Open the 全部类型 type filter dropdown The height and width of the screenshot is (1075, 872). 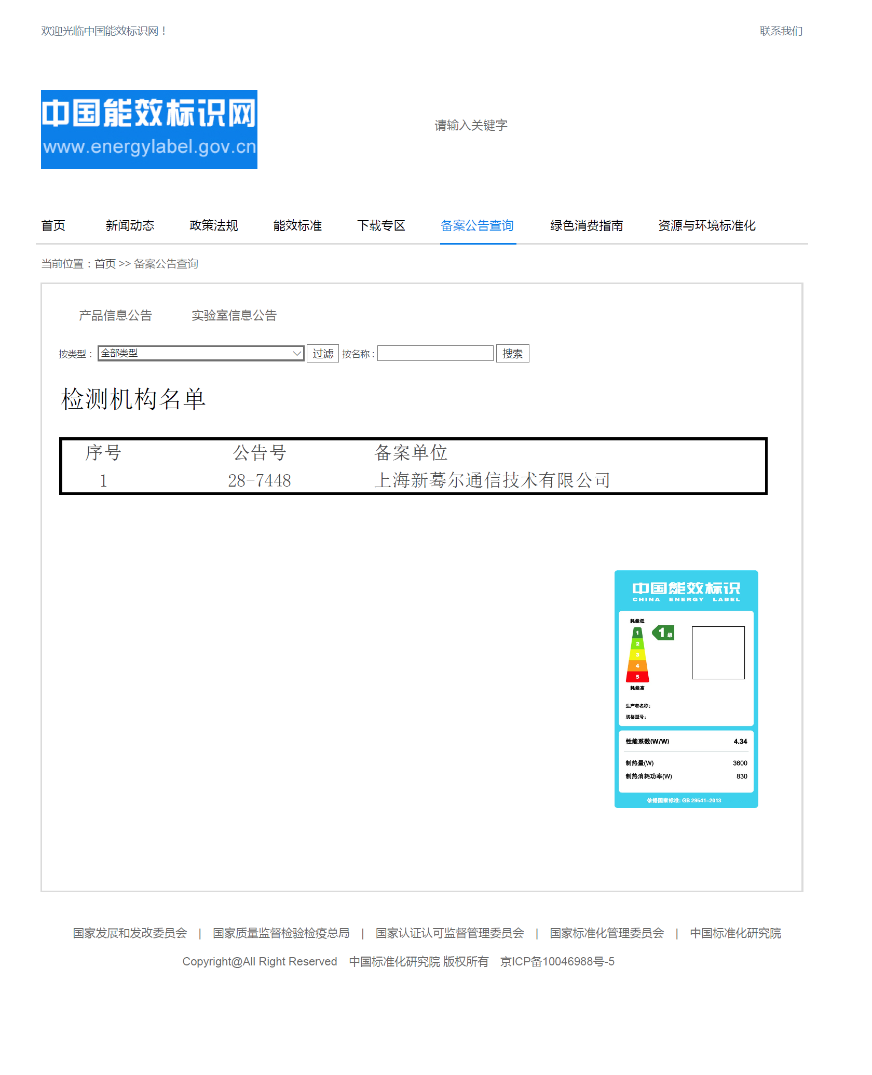coord(200,353)
